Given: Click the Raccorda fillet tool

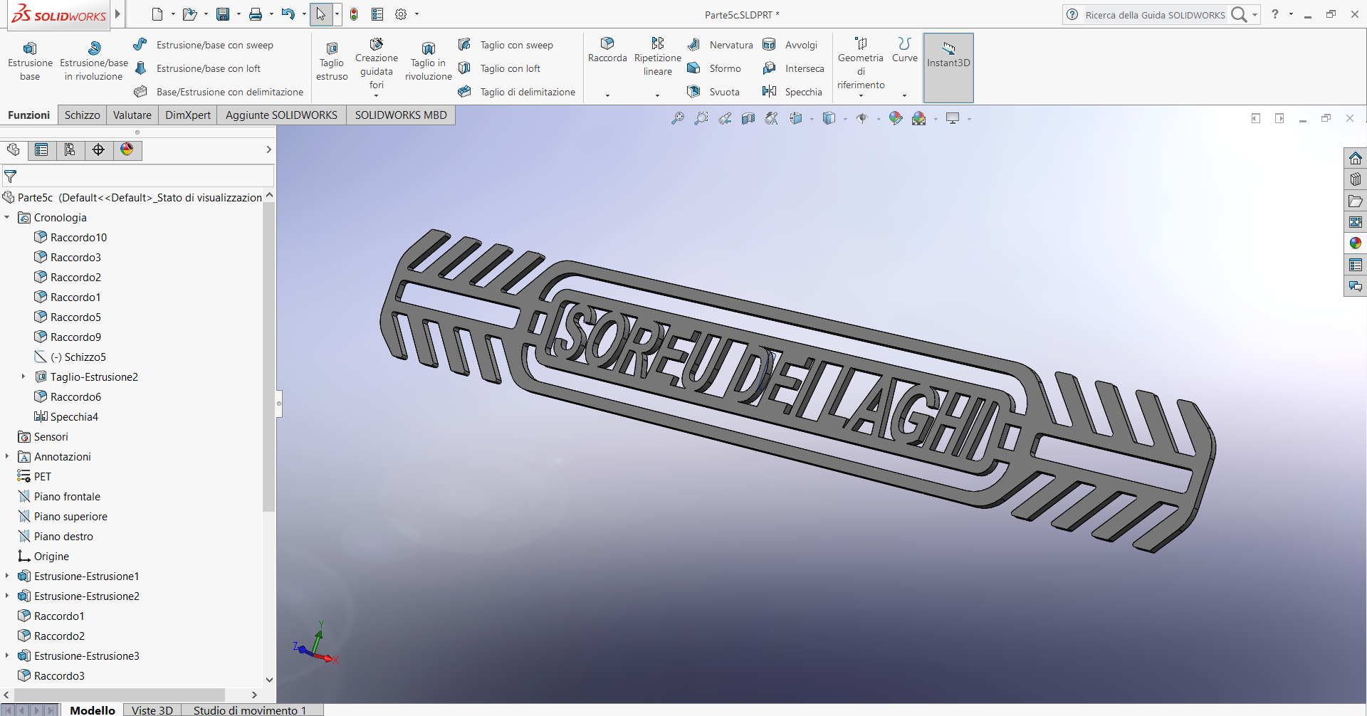Looking at the screenshot, I should click(607, 50).
